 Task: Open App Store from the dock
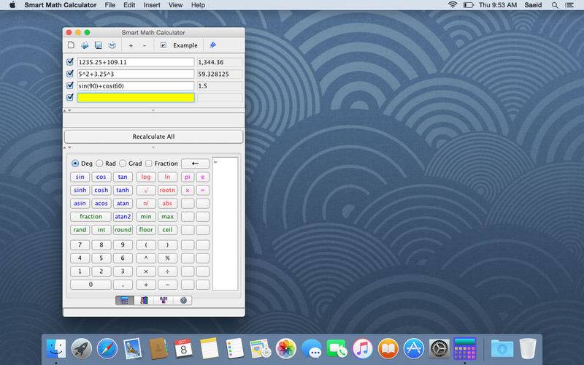click(x=413, y=349)
